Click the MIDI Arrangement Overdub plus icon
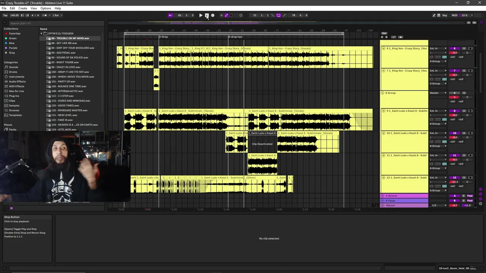Viewport: 486px width, 273px height. [x=221, y=15]
